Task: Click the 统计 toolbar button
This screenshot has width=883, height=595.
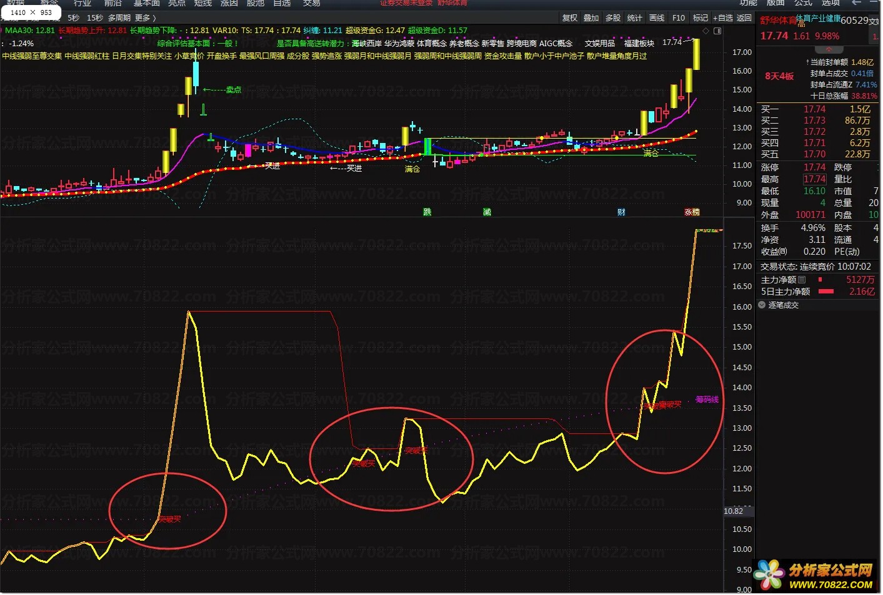Action: point(635,18)
